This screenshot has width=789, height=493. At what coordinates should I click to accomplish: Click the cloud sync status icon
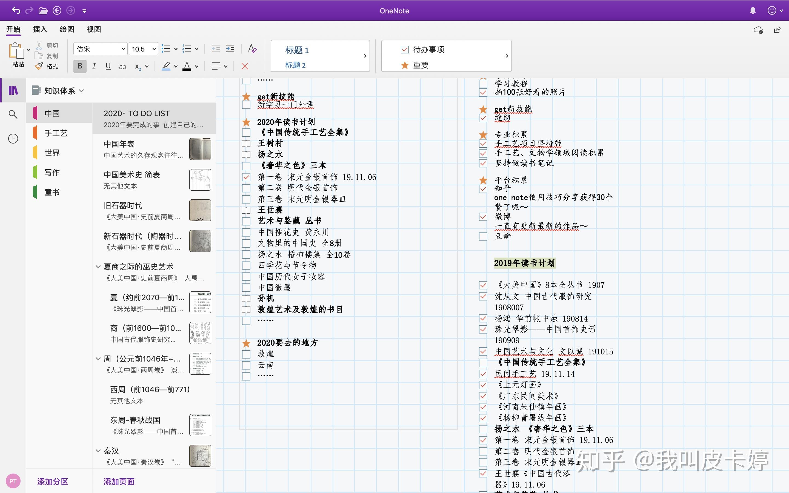point(758,30)
